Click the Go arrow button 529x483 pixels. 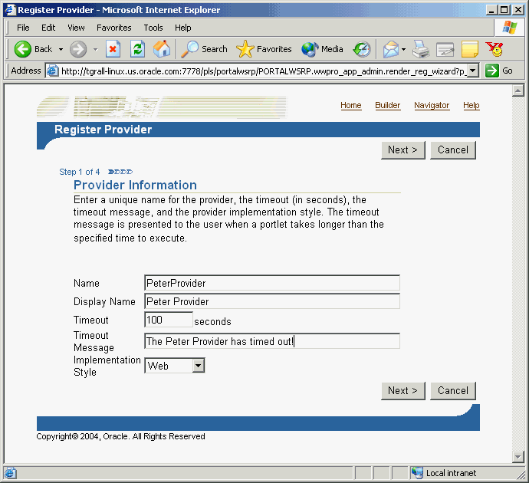[492, 71]
